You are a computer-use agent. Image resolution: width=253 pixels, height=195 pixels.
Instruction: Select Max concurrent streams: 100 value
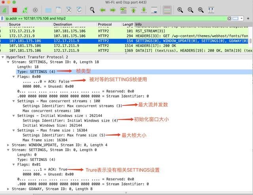[51, 111]
